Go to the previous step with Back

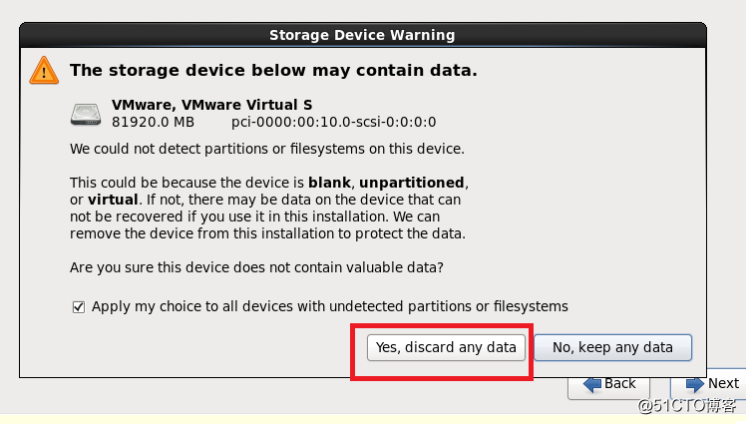click(609, 384)
